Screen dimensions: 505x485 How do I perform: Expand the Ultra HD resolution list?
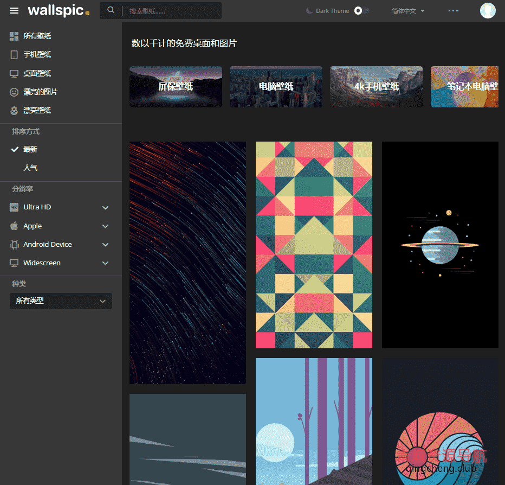click(105, 207)
